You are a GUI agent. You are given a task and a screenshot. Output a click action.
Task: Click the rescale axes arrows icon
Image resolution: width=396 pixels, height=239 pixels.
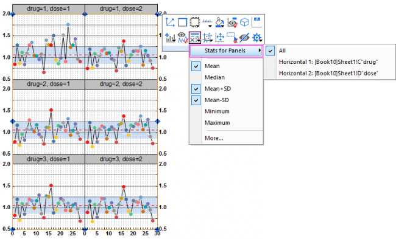pyautogui.click(x=170, y=22)
